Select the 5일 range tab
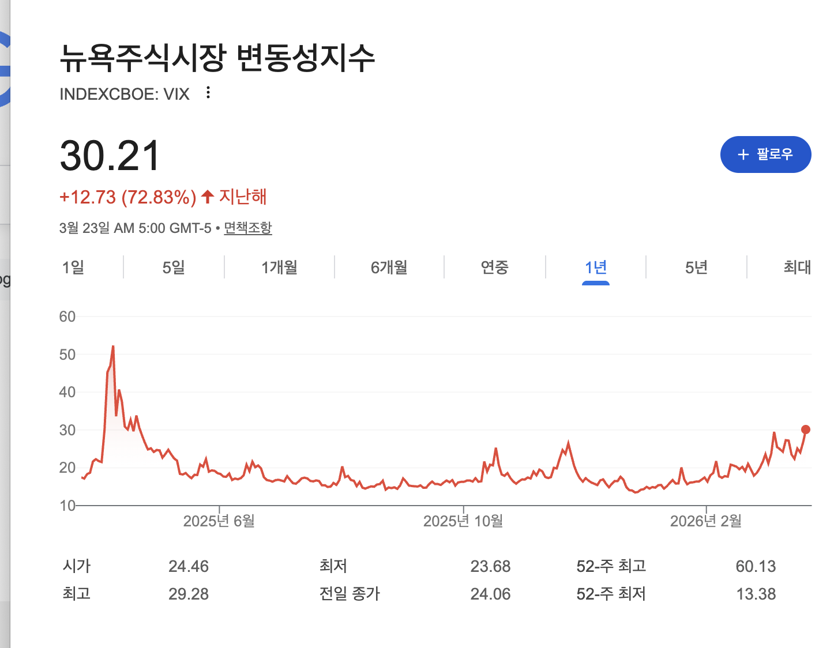The width and height of the screenshot is (834, 648). click(x=174, y=268)
